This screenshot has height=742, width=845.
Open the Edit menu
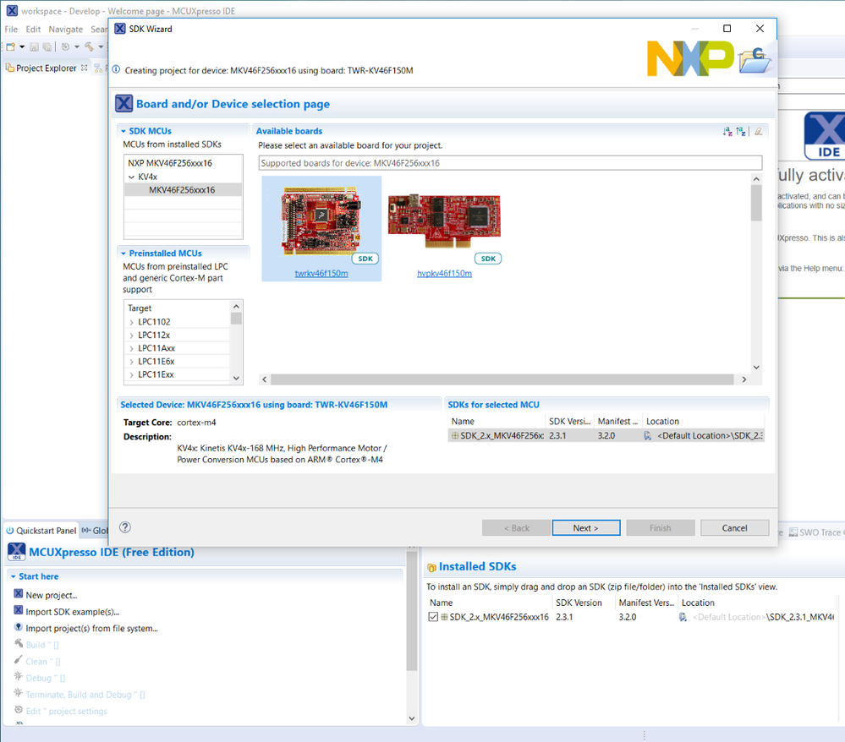point(34,29)
